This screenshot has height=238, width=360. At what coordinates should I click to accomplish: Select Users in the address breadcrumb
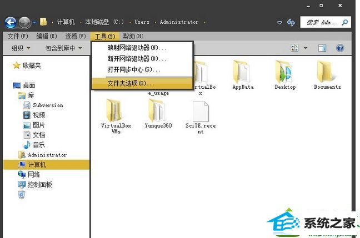pyautogui.click(x=142, y=22)
